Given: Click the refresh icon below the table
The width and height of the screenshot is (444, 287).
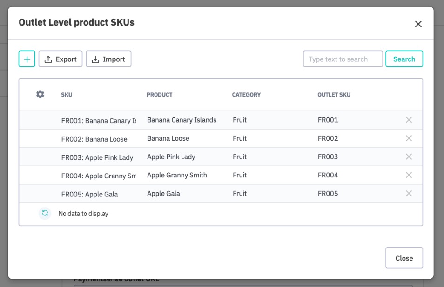Looking at the screenshot, I should pyautogui.click(x=45, y=213).
